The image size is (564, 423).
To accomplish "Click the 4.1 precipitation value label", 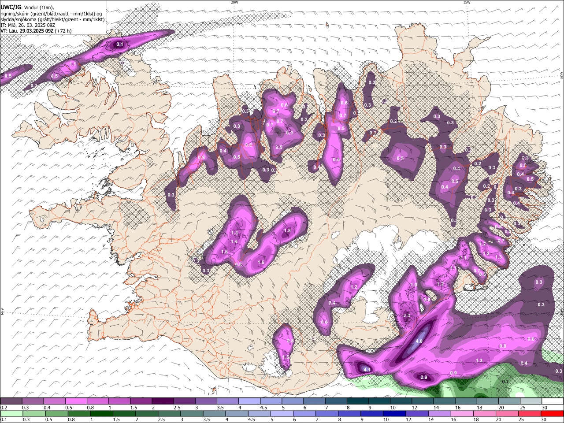I will click(367, 369).
